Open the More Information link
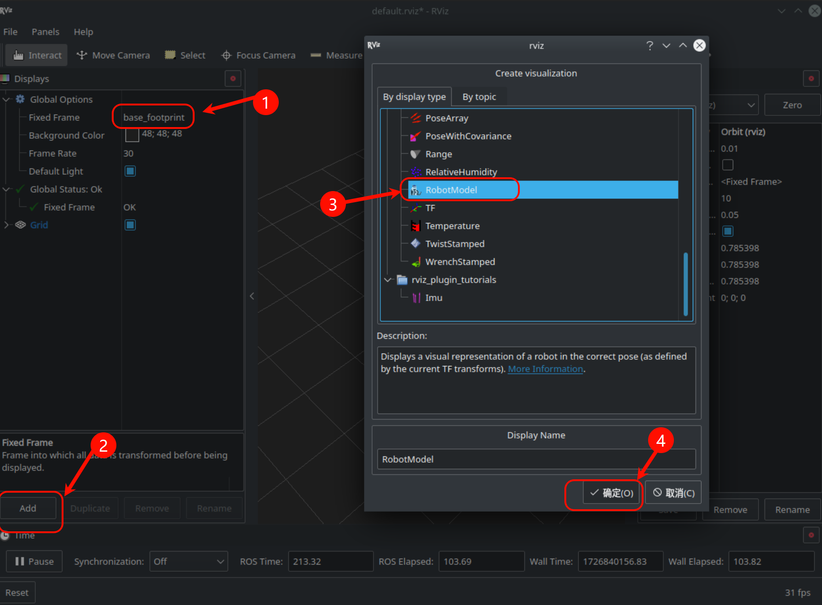822x605 pixels. click(x=545, y=369)
